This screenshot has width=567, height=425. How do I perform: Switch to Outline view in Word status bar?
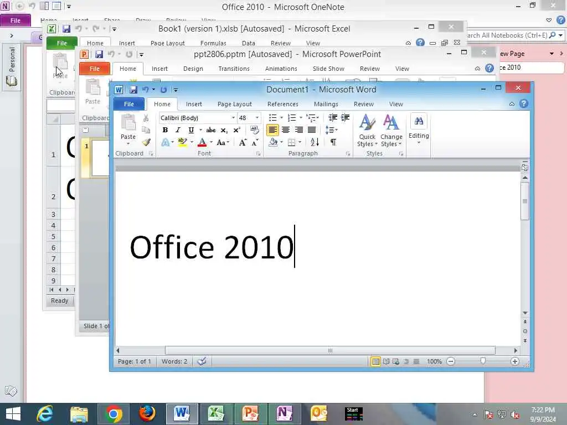[x=406, y=361]
